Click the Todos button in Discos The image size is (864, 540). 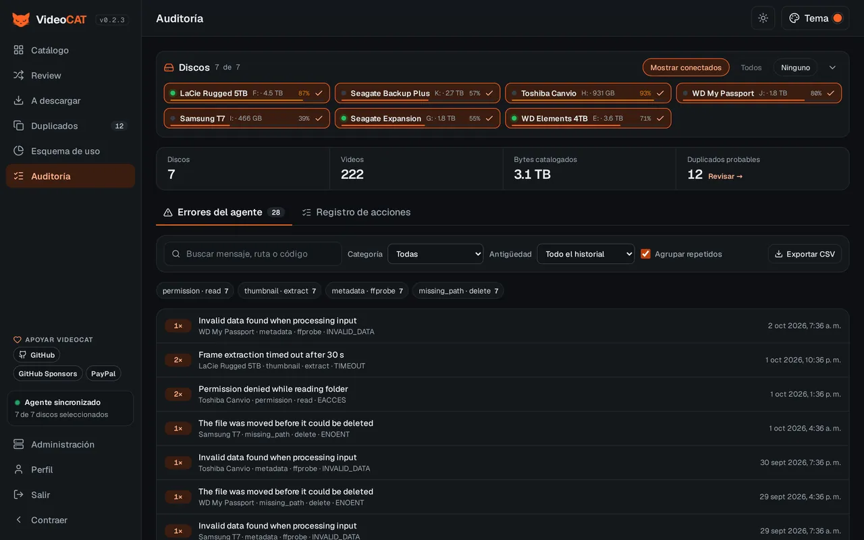pos(751,67)
